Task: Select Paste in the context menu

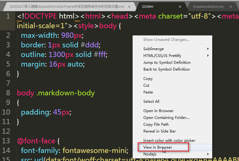Action: point(148,92)
